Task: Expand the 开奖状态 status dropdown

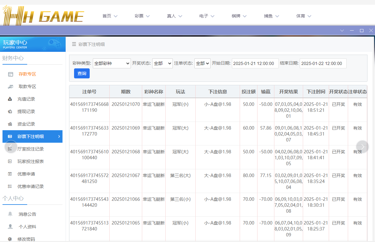Action: click(x=162, y=63)
